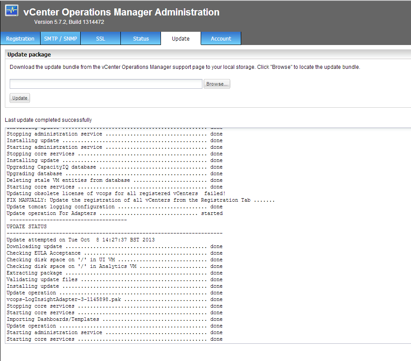
Task: Go to the SSL tab
Action: tap(101, 39)
